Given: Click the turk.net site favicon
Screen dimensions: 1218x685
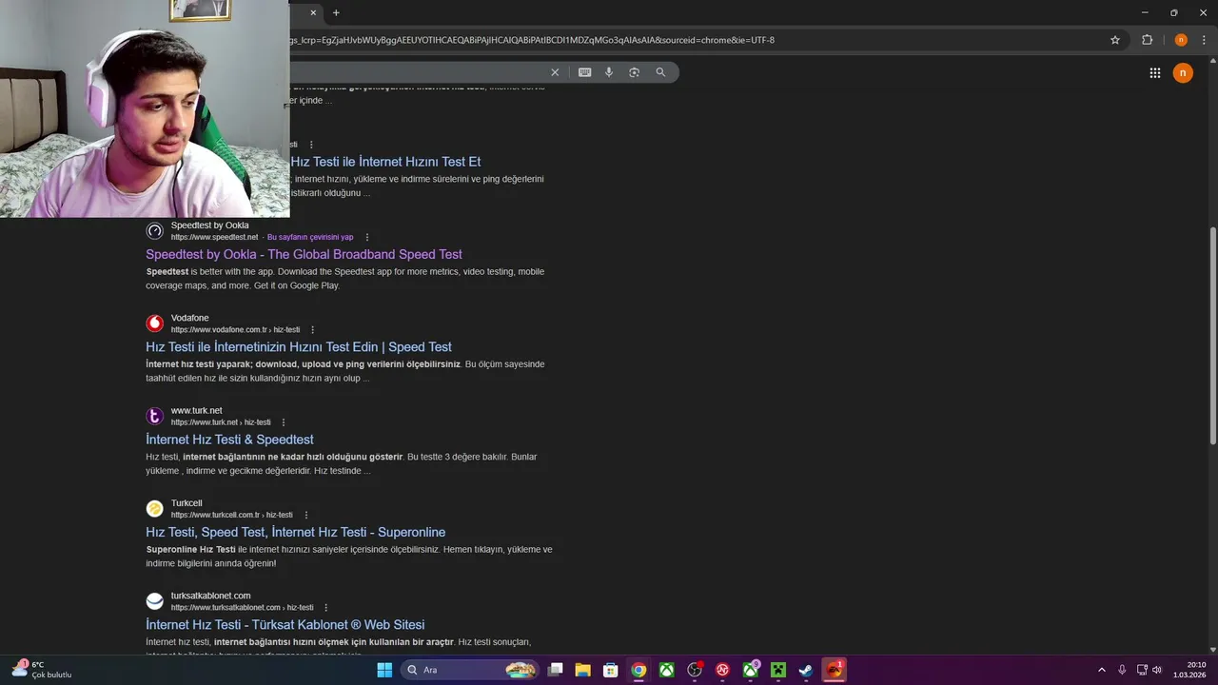Looking at the screenshot, I should click(x=154, y=416).
